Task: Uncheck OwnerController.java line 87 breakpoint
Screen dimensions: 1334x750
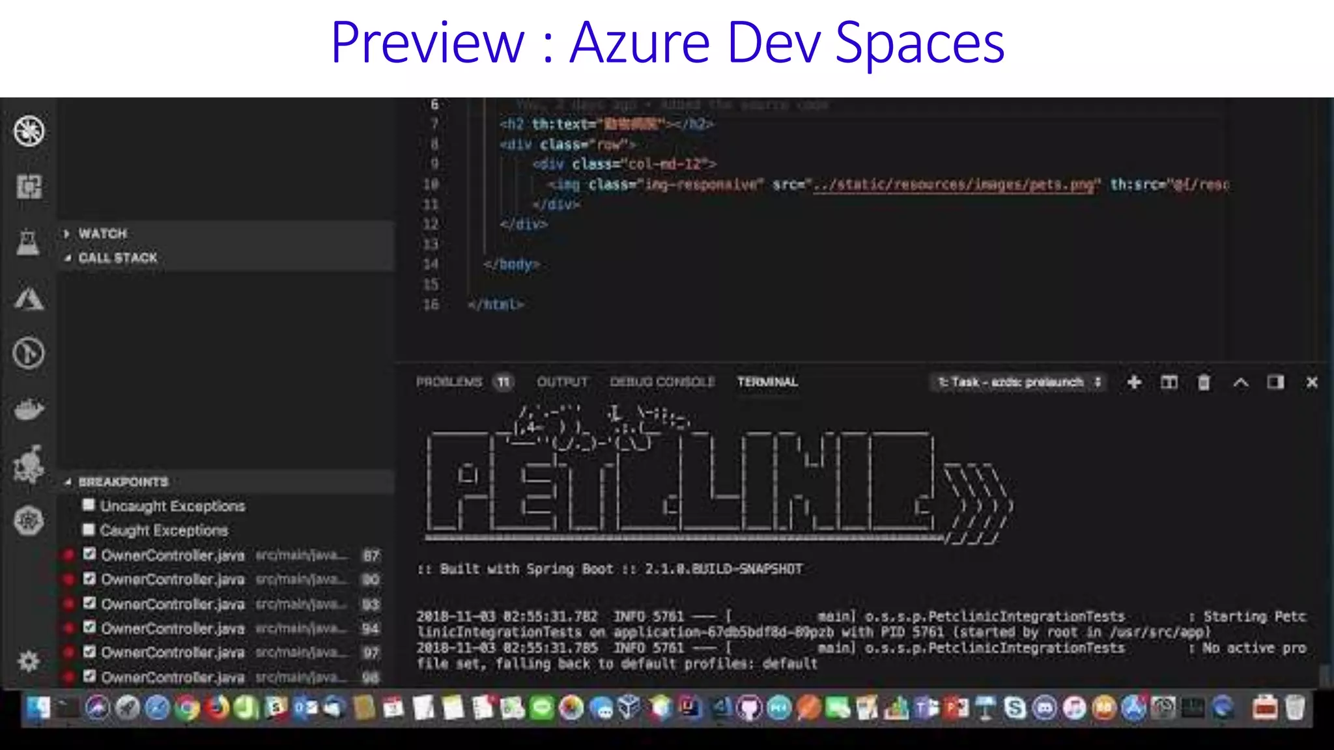Action: [89, 554]
